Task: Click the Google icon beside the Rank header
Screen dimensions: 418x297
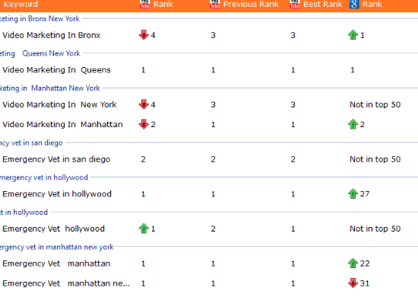Action: coord(354,4)
